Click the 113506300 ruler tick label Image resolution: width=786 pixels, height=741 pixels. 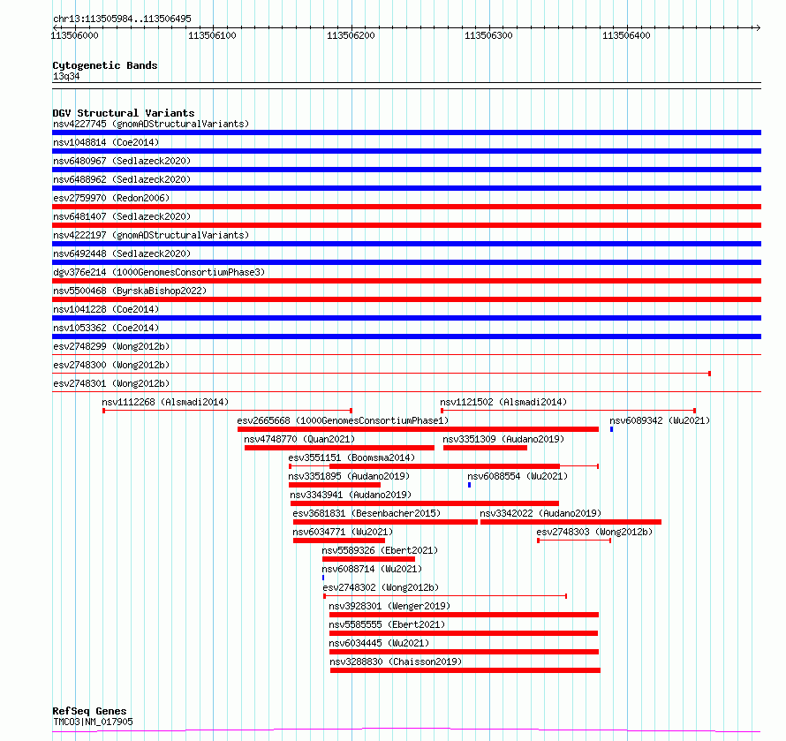pyautogui.click(x=488, y=35)
